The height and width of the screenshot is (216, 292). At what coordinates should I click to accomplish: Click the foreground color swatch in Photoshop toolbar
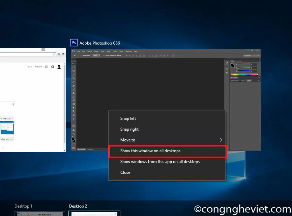pos(73,139)
